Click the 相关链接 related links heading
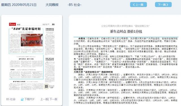Screen dimensions: 181x106 [x=78, y=70]
